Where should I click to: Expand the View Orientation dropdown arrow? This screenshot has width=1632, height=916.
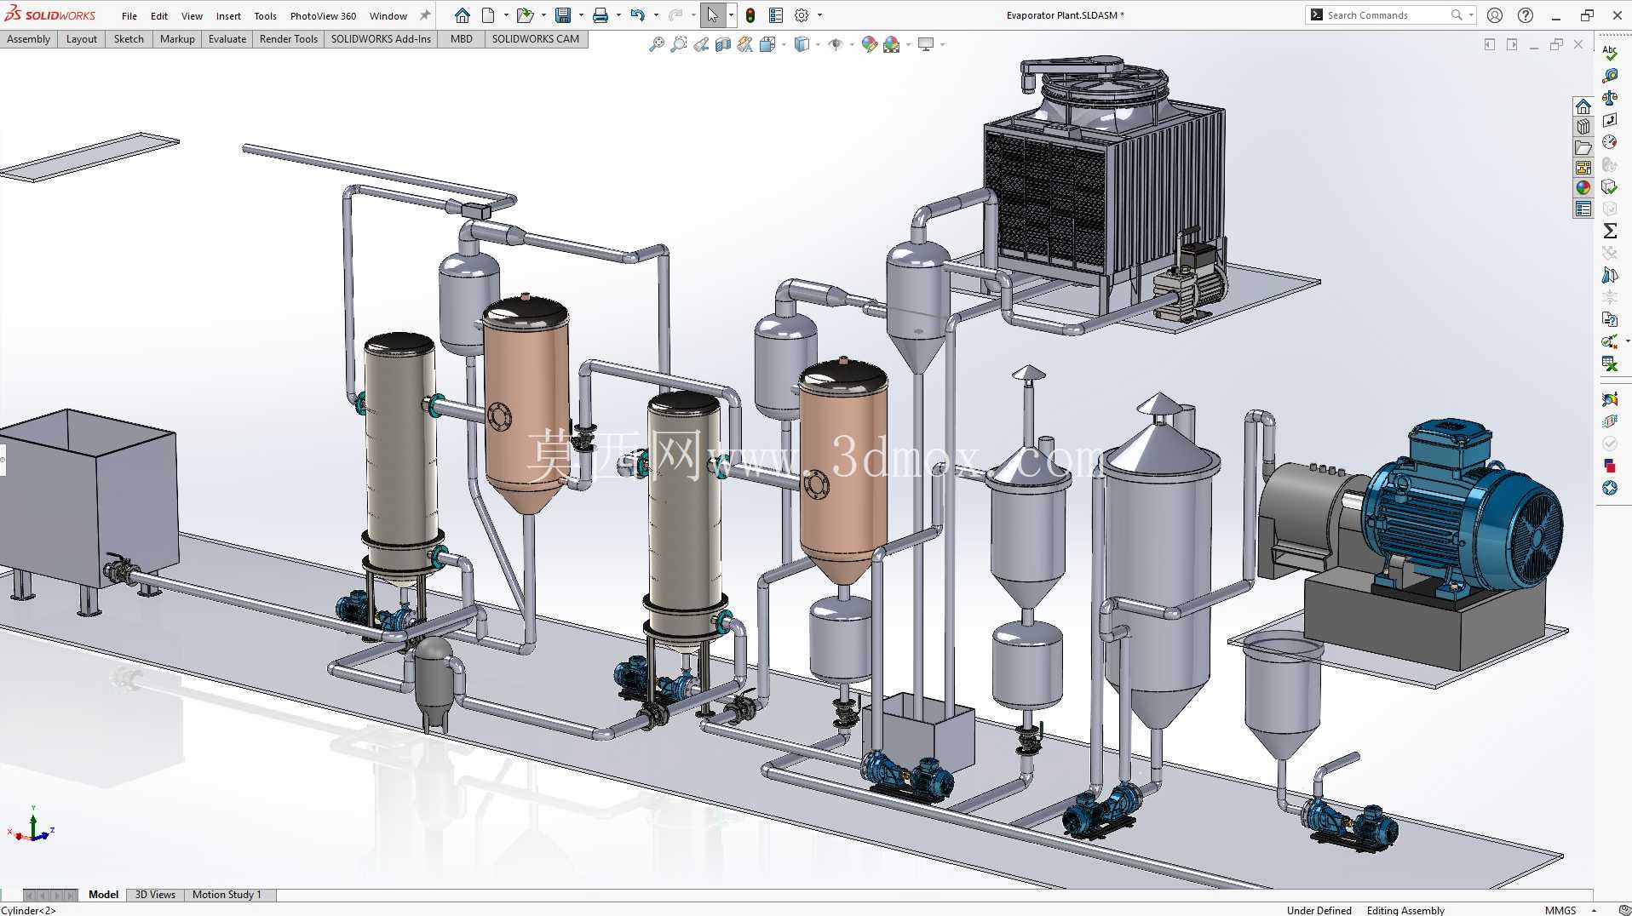[784, 44]
